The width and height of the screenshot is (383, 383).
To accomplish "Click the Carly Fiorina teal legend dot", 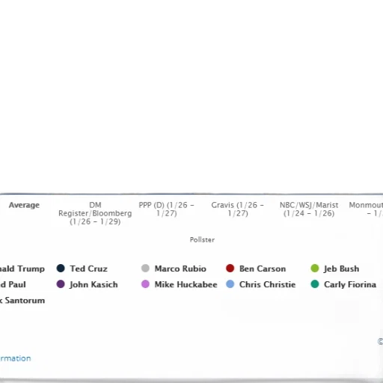I will point(315,284).
